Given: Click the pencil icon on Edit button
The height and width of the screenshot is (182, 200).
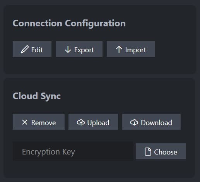Looking at the screenshot, I should click(25, 49).
